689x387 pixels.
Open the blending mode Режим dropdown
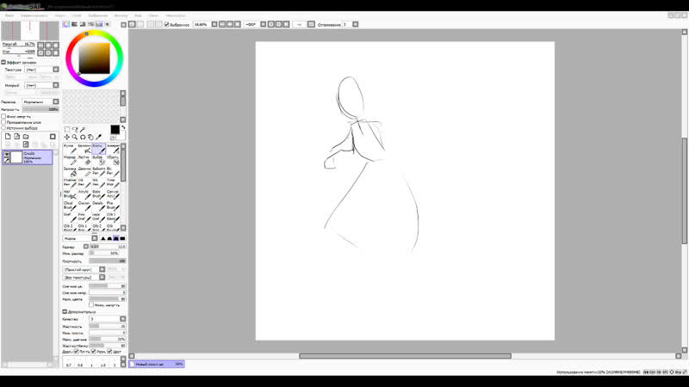coord(40,101)
